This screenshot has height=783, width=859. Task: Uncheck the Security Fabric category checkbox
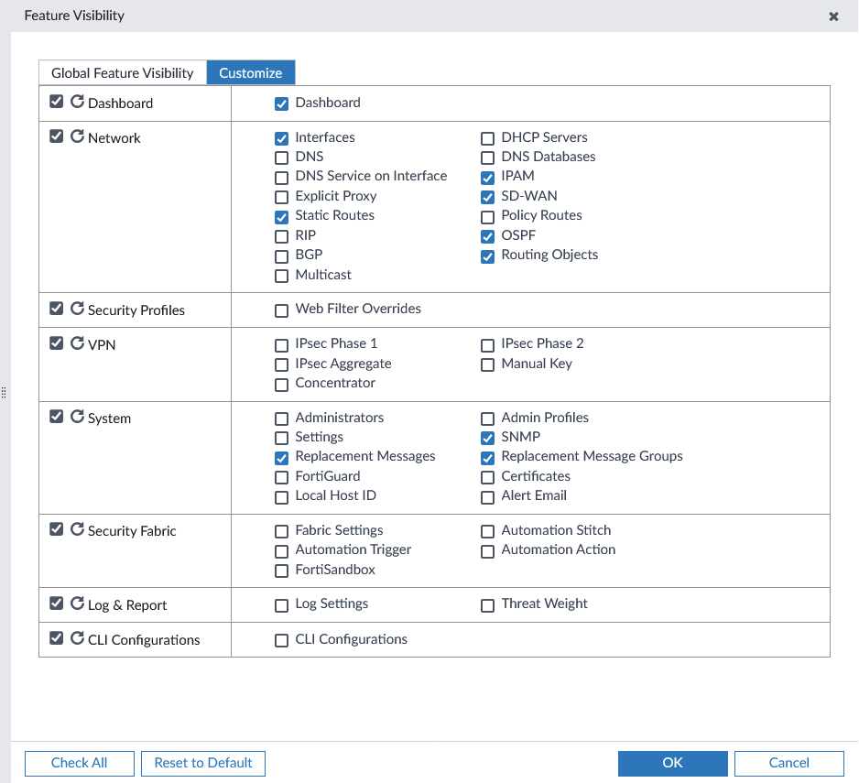point(57,529)
